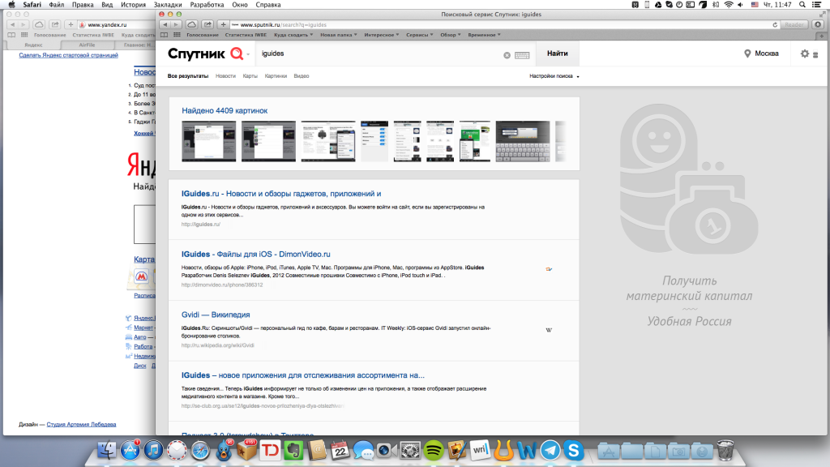Viewport: 830px width, 467px height.
Task: Expand Новая папка bookmarks folder
Action: (x=338, y=35)
